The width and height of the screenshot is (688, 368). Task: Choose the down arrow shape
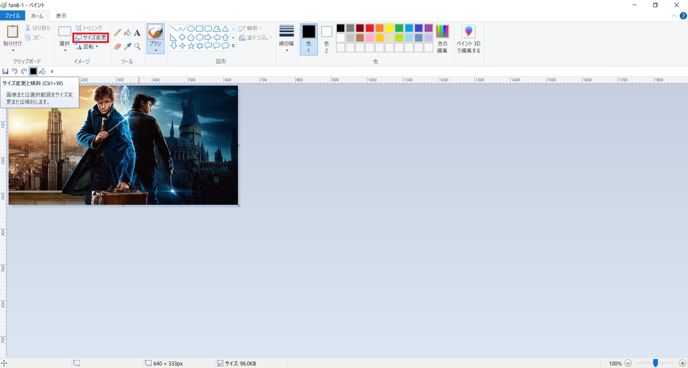pos(173,46)
